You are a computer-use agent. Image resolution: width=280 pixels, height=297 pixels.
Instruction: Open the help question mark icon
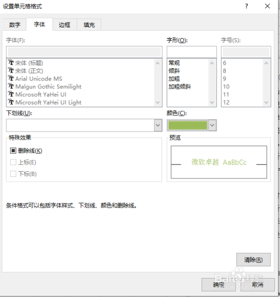click(x=246, y=6)
